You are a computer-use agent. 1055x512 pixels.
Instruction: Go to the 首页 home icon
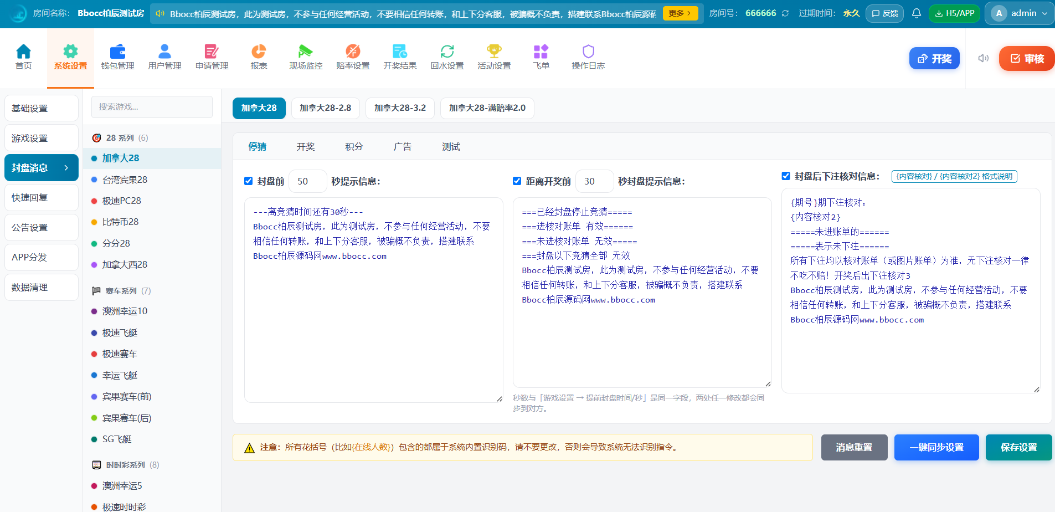click(x=23, y=52)
